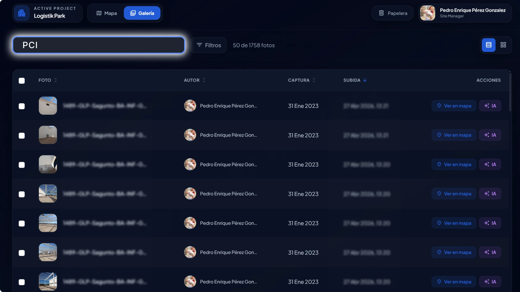Viewport: 520px width, 292px height.
Task: Open the fourth row photo thumbnail
Action: [x=48, y=194]
